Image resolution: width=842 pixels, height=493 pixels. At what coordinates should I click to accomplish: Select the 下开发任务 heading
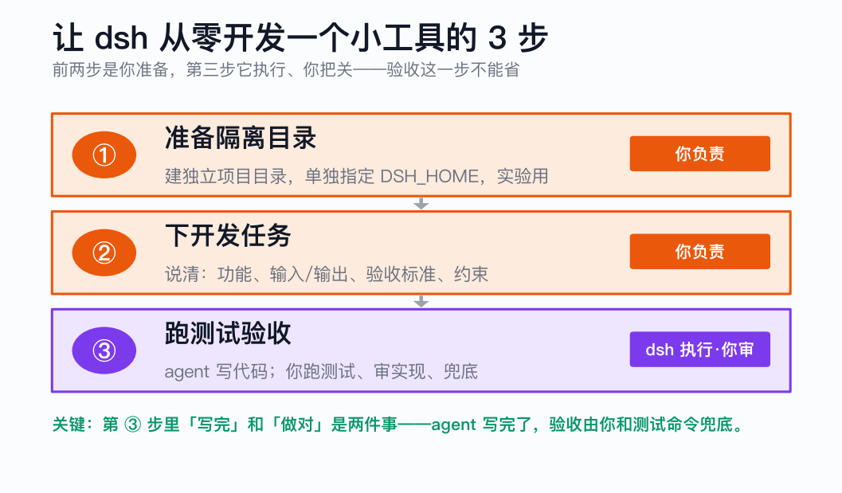(x=228, y=236)
